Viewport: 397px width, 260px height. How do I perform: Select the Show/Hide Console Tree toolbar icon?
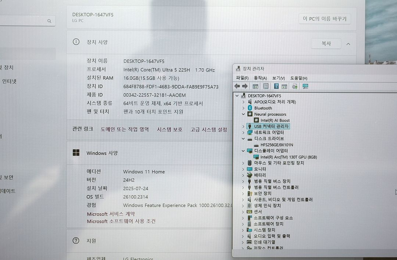255,86
